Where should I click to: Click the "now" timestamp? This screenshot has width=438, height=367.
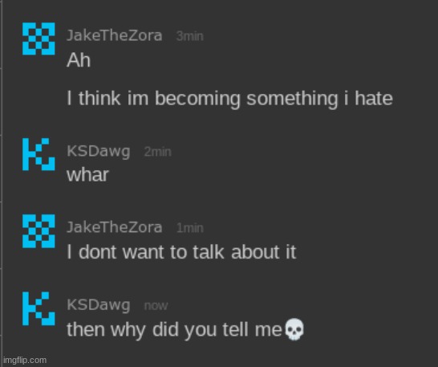tap(156, 306)
